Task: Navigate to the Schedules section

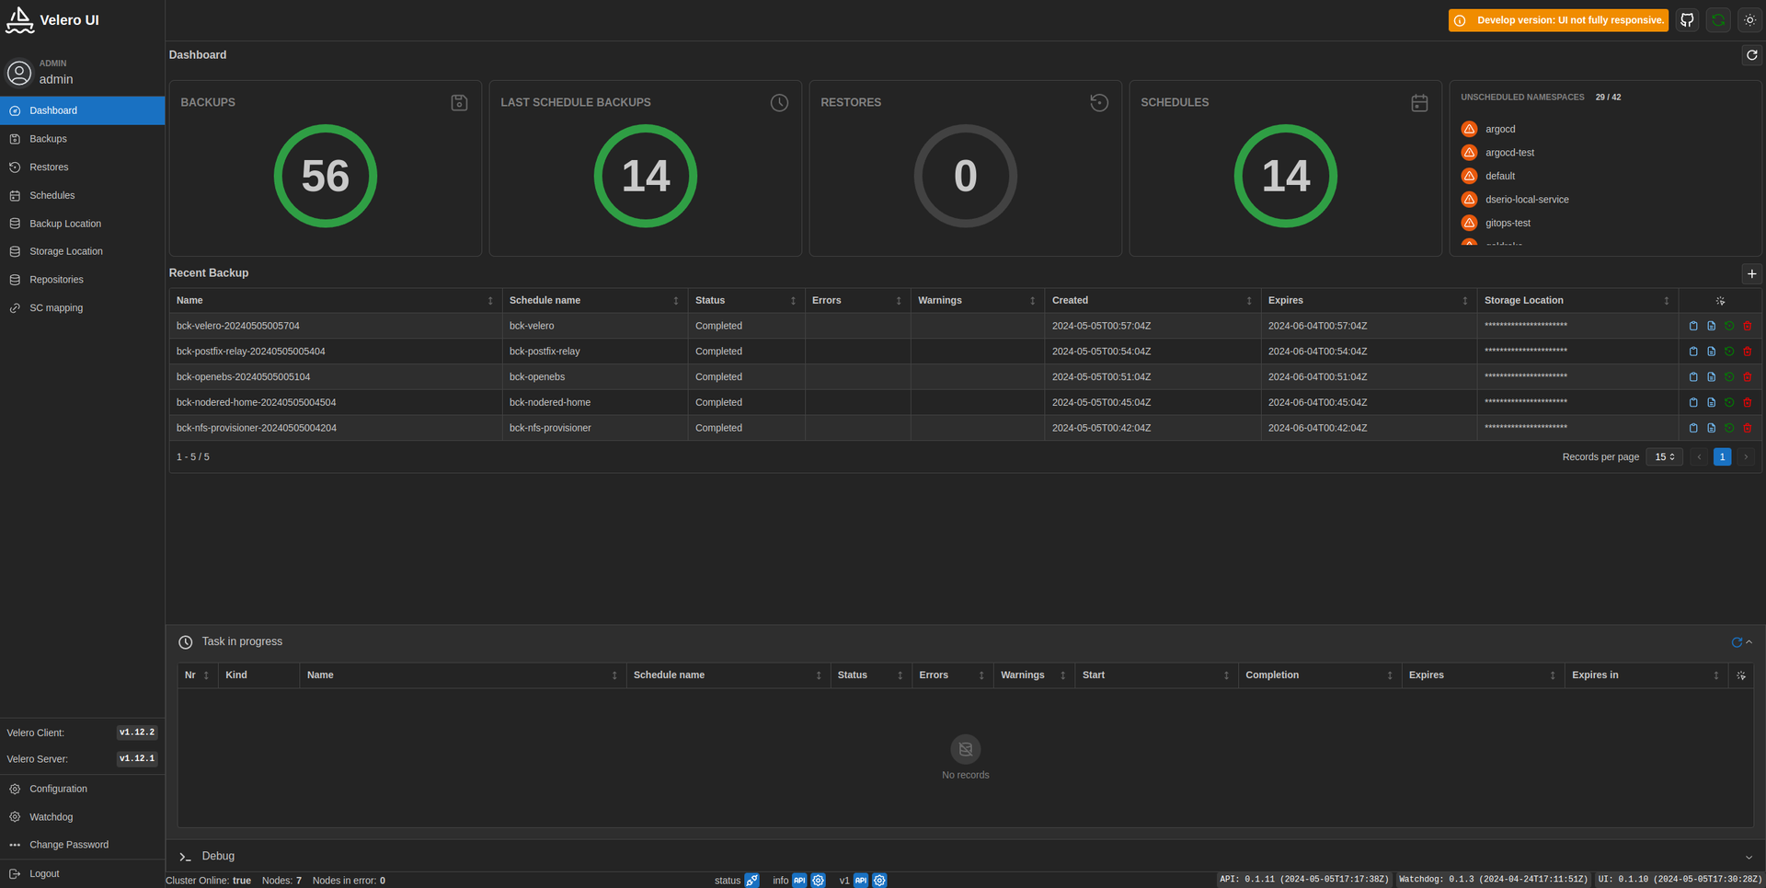Action: [52, 195]
